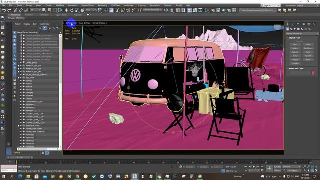Select the Cameras category in Create panel
The height and width of the screenshot is (180, 320).
(298, 29)
